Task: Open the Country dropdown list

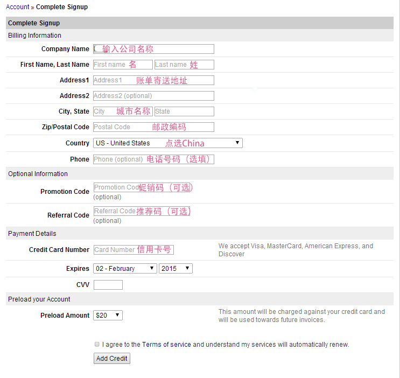Action: pos(167,143)
